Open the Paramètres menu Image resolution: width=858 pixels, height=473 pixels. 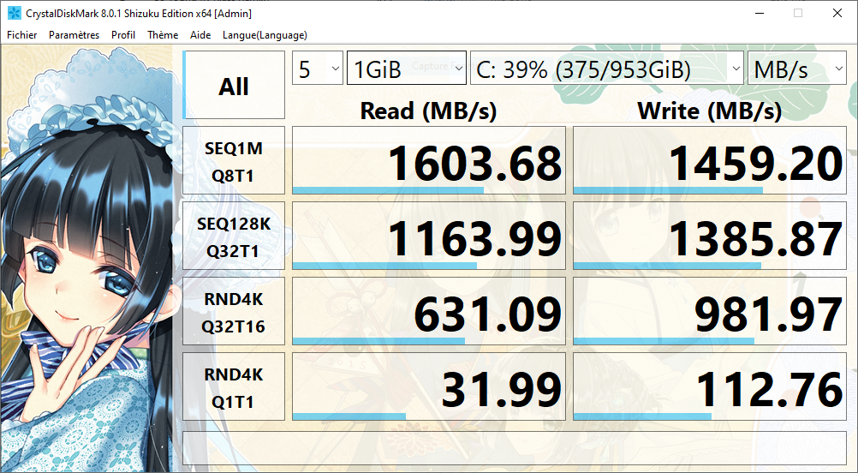click(74, 35)
